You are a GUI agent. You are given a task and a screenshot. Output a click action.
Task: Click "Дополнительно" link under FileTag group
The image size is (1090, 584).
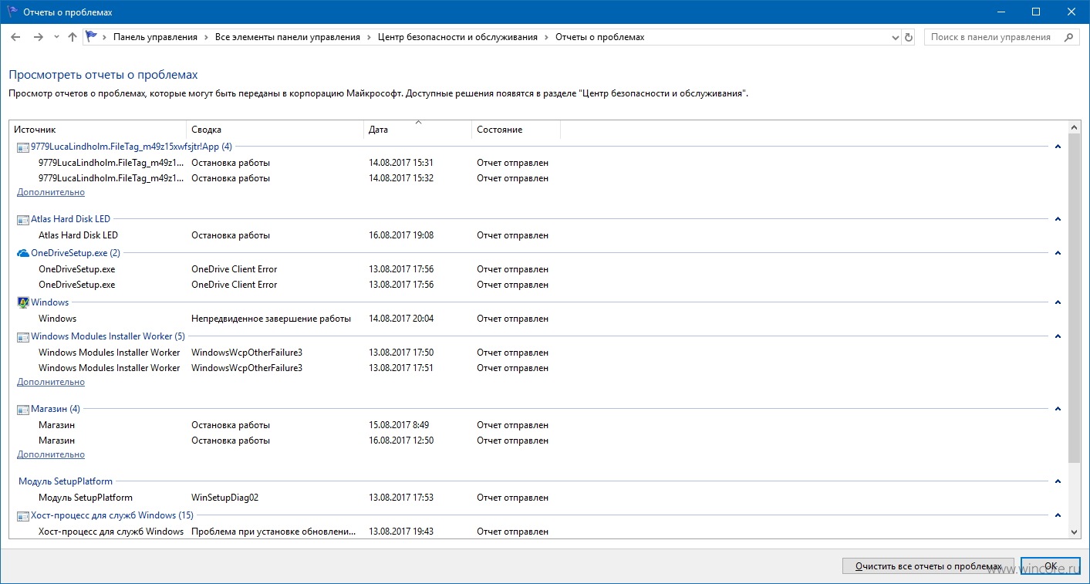[51, 192]
